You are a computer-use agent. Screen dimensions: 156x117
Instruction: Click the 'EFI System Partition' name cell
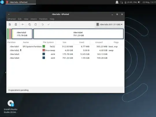click(x=32, y=47)
